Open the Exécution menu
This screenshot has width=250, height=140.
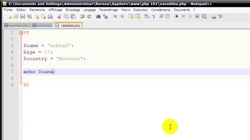141,10
